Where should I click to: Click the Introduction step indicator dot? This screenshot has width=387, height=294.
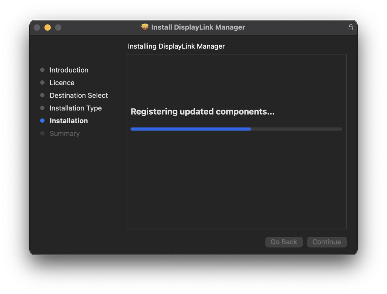[42, 70]
